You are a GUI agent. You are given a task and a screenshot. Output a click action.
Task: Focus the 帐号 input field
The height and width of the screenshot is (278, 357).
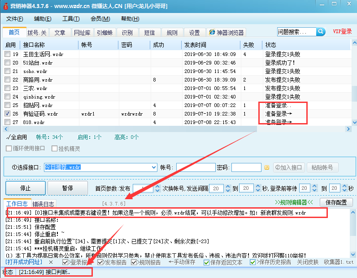click(x=196, y=167)
